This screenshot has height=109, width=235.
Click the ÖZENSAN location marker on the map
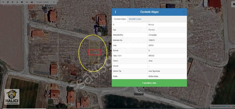139,90
